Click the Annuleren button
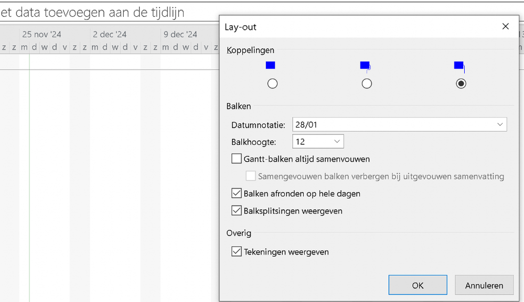524x302 pixels. (x=484, y=285)
